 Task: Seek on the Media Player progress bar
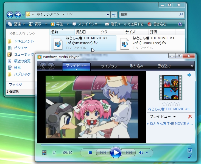116,145
